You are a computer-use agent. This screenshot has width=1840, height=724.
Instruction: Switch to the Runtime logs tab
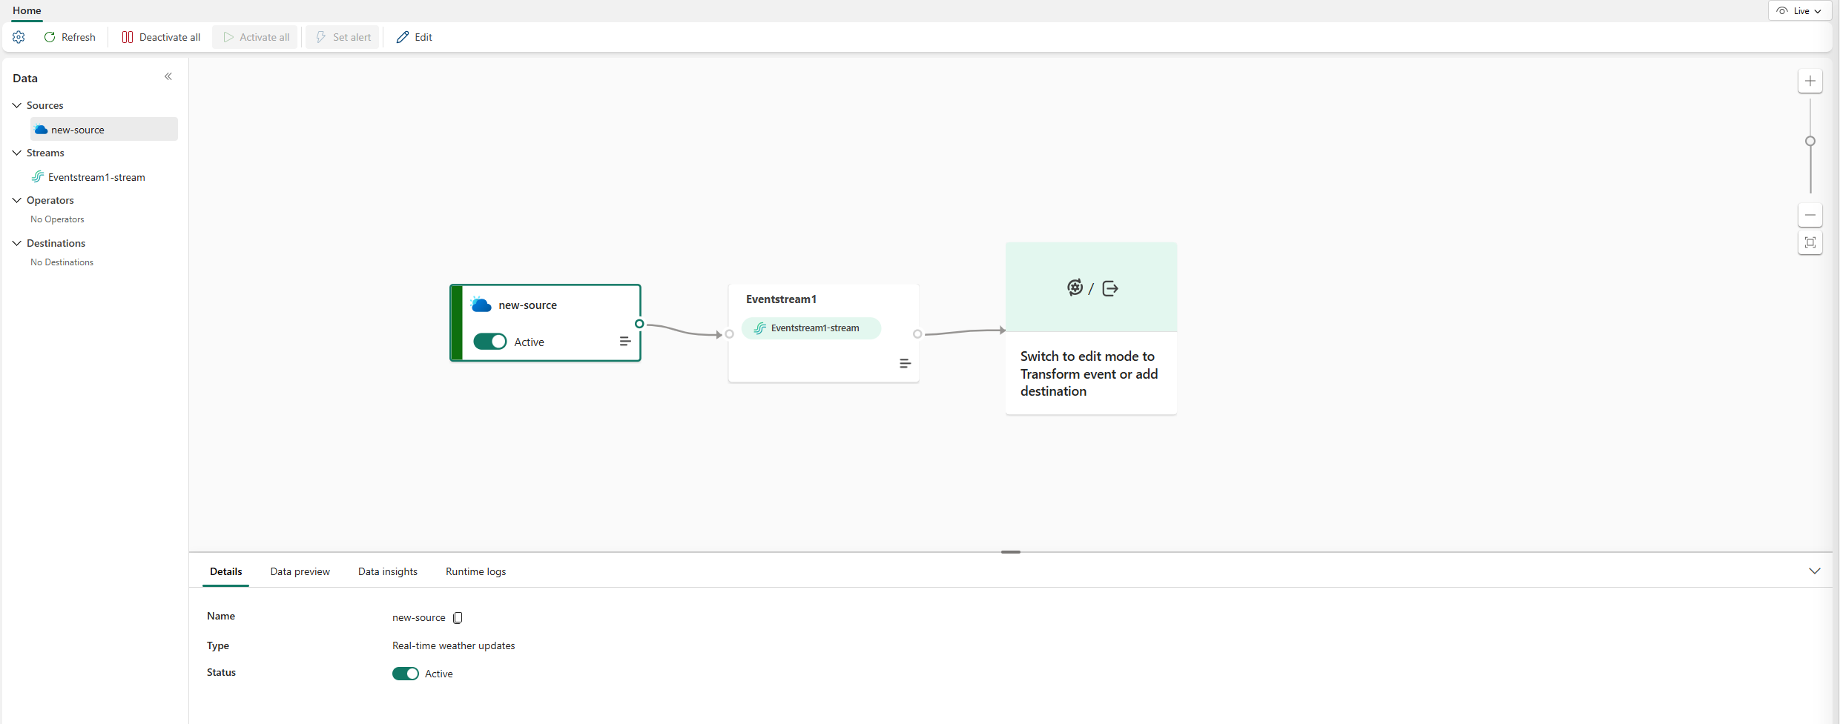pos(476,571)
